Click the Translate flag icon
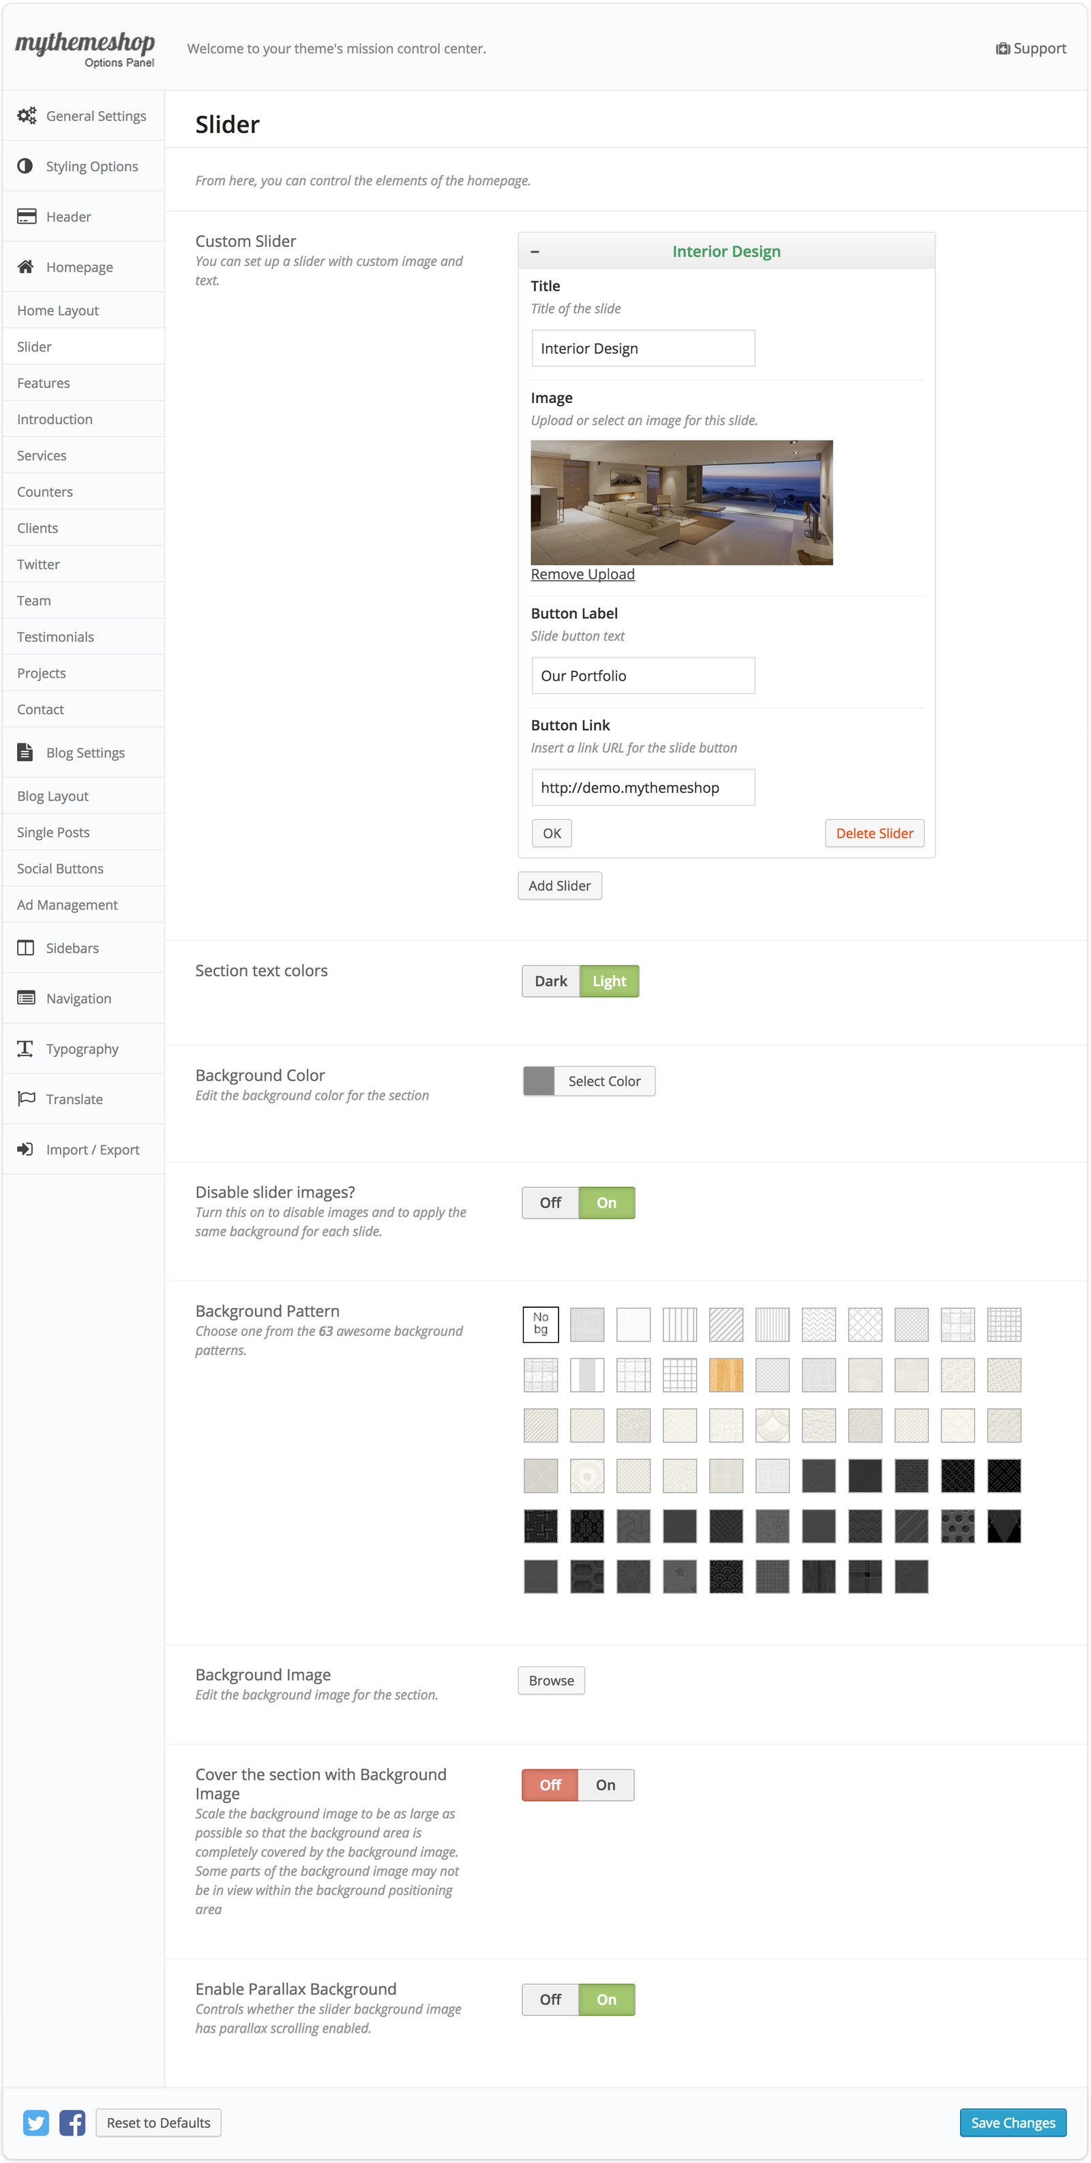 26,1099
